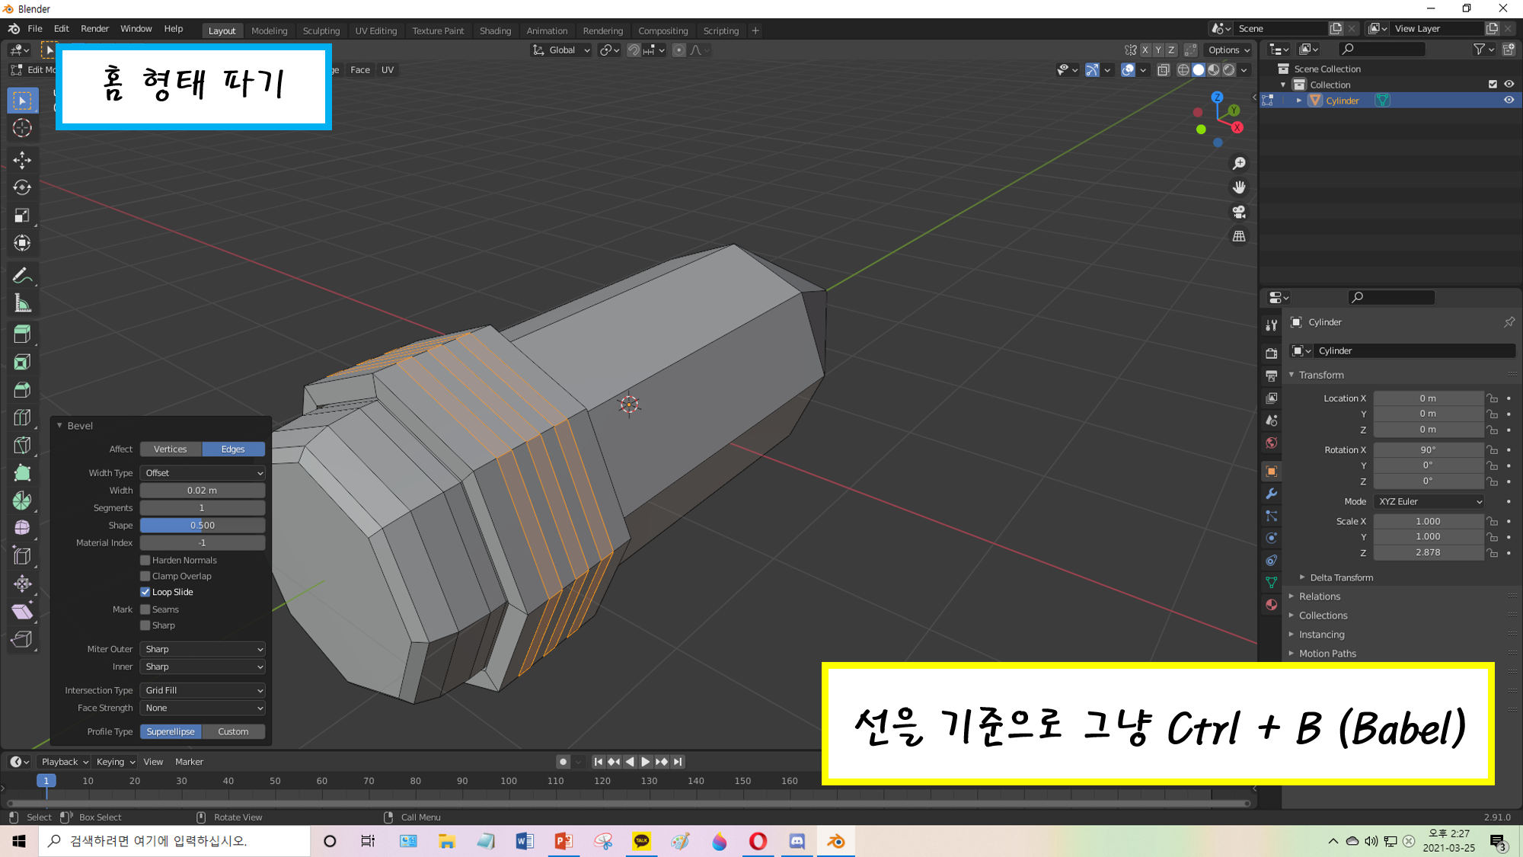Screen dimensions: 1523x857
Task: Open the Intersection Type Grid Fill dropdown
Action: point(203,690)
